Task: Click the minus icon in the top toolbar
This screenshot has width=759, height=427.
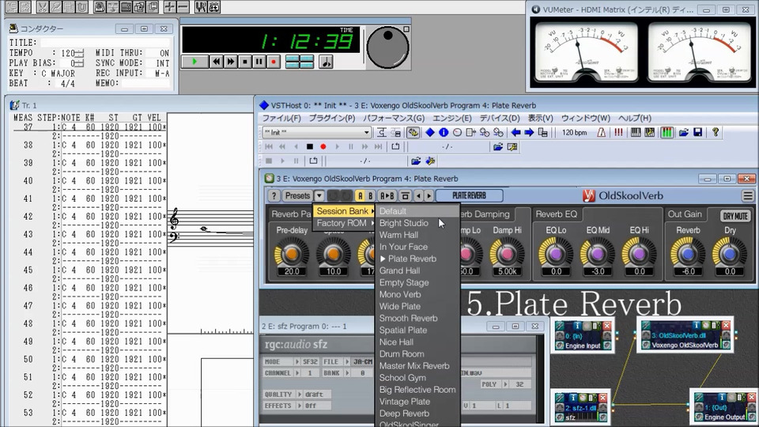Action: click(183, 7)
